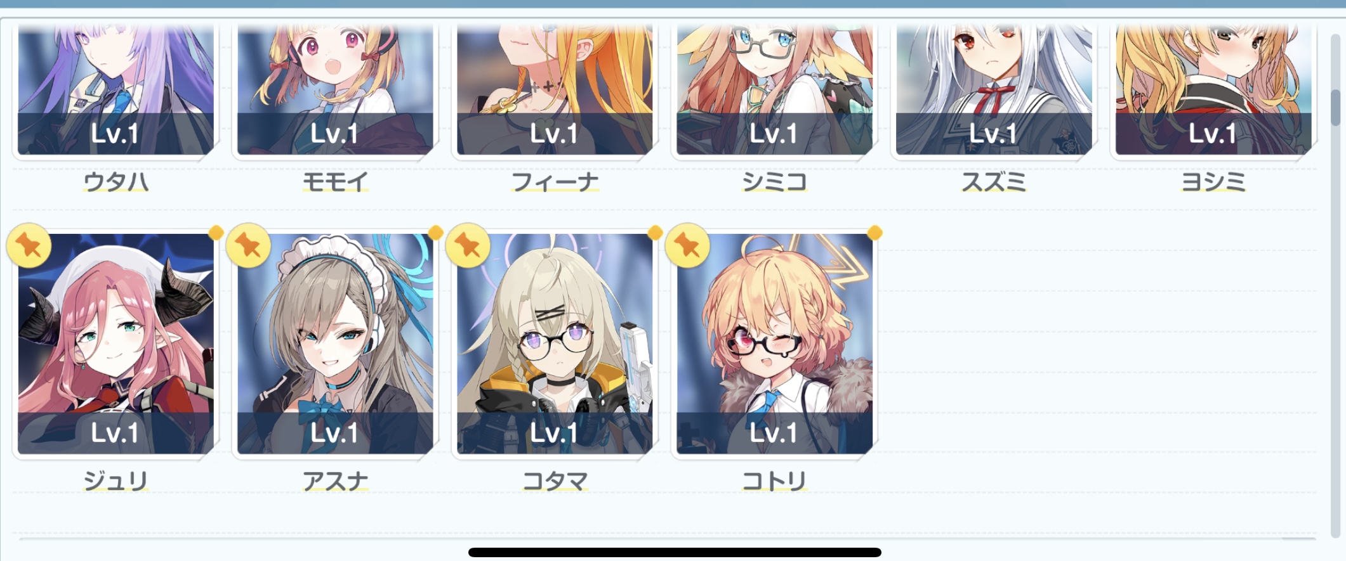Select the アスナ maid character portrait

335,344
